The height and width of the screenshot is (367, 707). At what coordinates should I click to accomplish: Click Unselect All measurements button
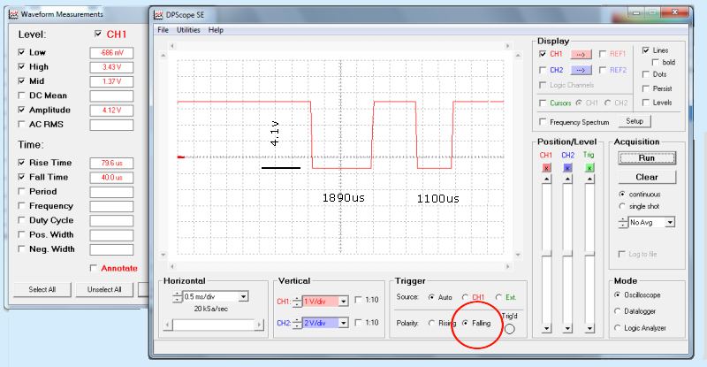pos(104,290)
